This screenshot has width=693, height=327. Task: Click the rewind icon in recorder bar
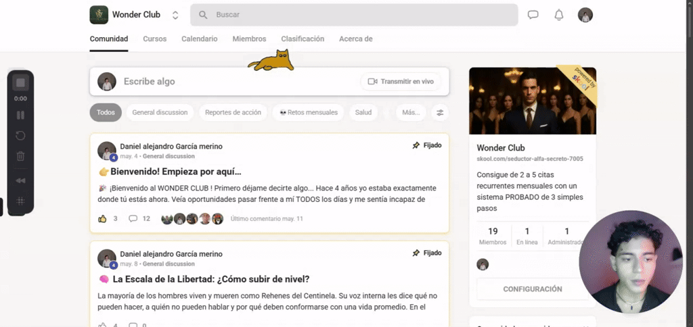pos(20,180)
